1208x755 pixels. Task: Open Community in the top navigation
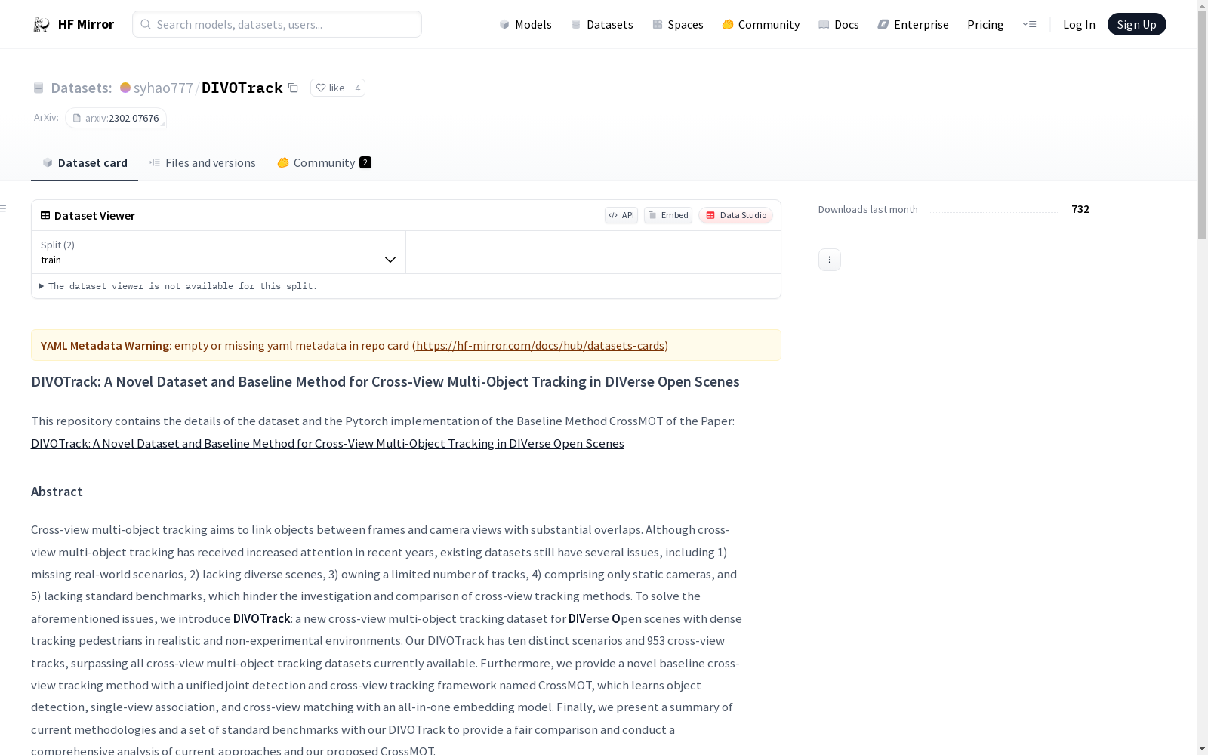click(x=761, y=24)
